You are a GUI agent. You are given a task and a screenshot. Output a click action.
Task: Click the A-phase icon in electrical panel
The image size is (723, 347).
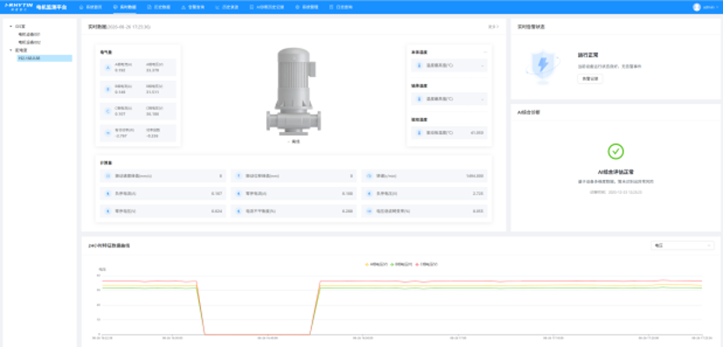(x=108, y=67)
